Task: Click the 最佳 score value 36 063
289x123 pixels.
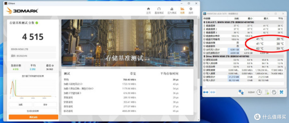Action: coord(50,70)
